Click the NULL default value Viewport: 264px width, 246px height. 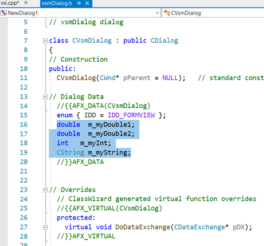pos(170,78)
